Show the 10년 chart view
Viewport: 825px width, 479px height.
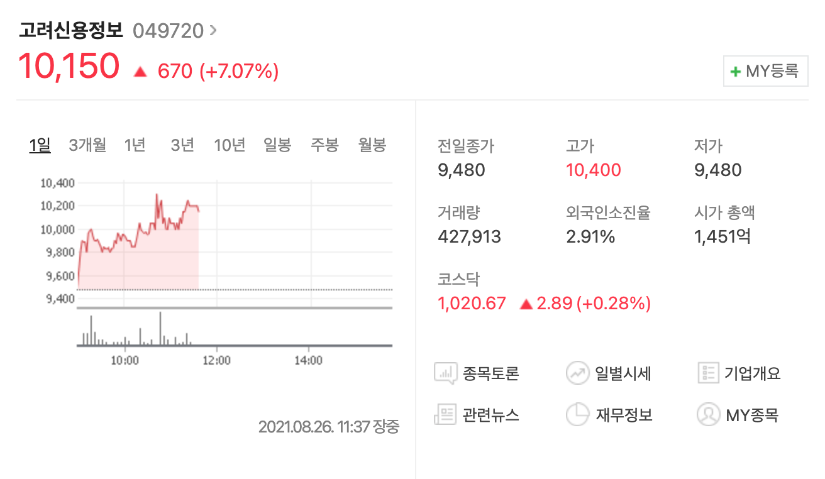tap(230, 146)
